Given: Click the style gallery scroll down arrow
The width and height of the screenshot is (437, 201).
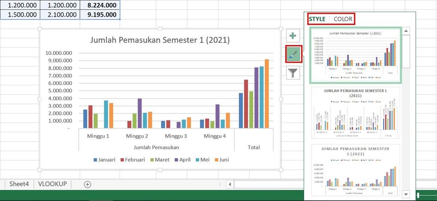Looking at the screenshot, I should pyautogui.click(x=406, y=194).
